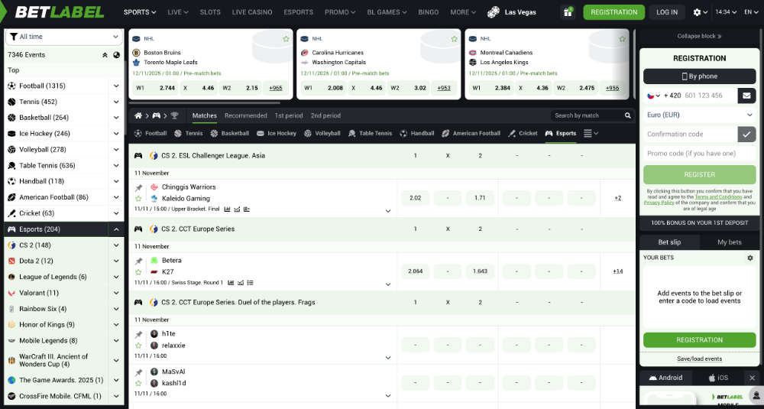Pin the Betera vs K27 match
The height and width of the screenshot is (409, 764).
[x=139, y=261]
